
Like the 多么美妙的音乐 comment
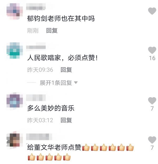(x=152, y=101)
